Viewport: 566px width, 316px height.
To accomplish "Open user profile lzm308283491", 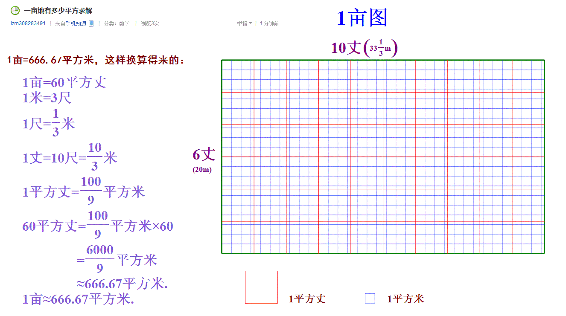I will pos(28,23).
